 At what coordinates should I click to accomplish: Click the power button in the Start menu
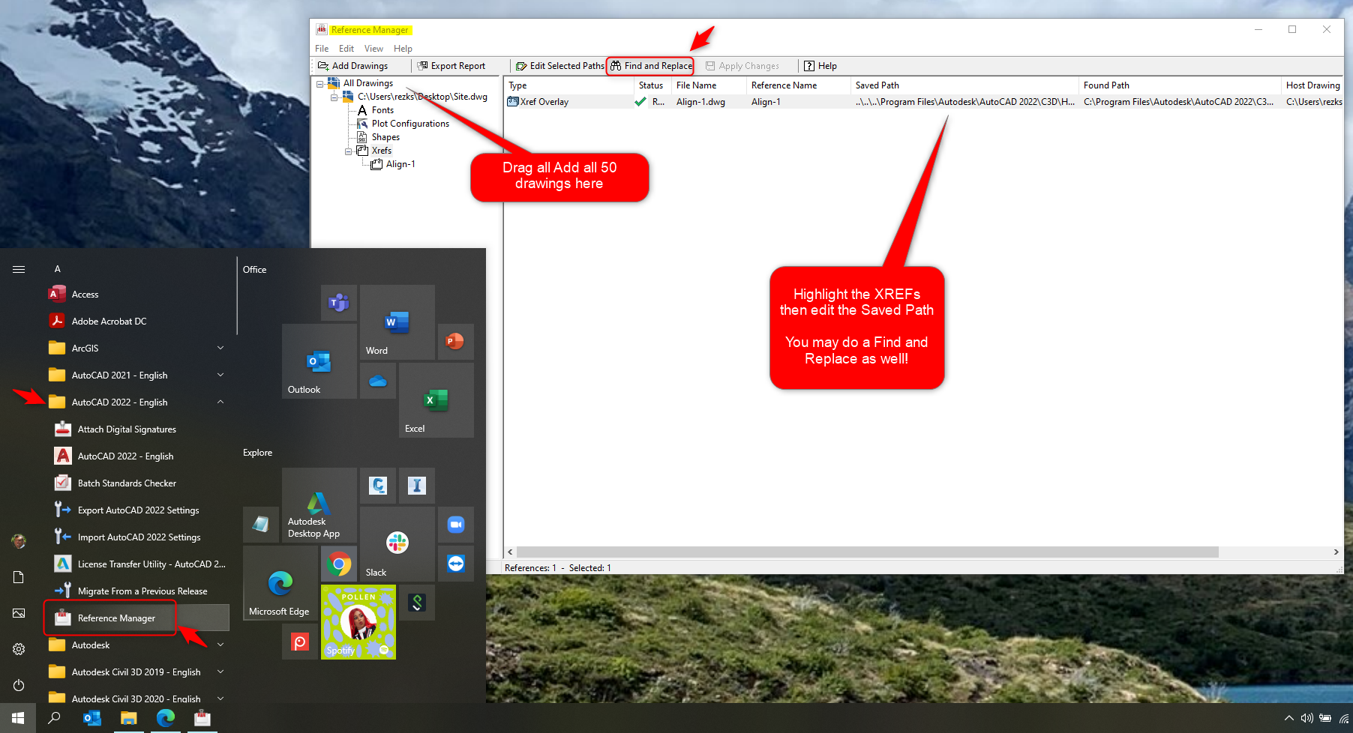[18, 685]
